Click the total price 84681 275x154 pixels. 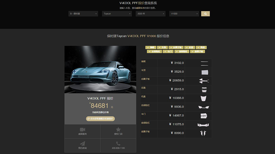pos(100,106)
